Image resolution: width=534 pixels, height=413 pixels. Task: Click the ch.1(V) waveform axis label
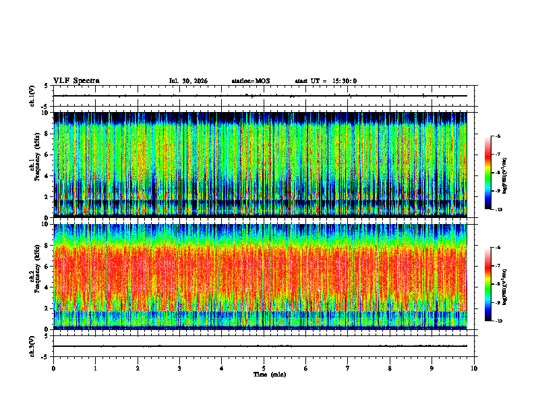click(x=32, y=96)
